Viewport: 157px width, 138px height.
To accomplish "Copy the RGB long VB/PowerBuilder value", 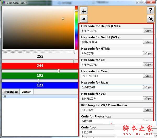I will point(148,110).
